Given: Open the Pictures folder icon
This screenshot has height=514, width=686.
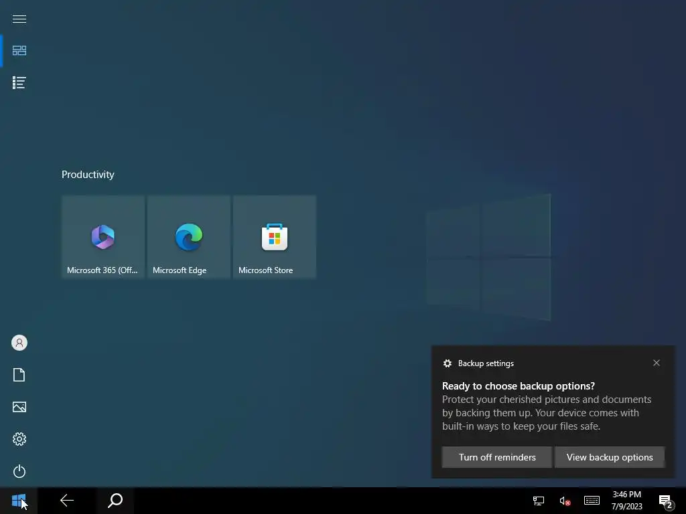Looking at the screenshot, I should pos(19,407).
